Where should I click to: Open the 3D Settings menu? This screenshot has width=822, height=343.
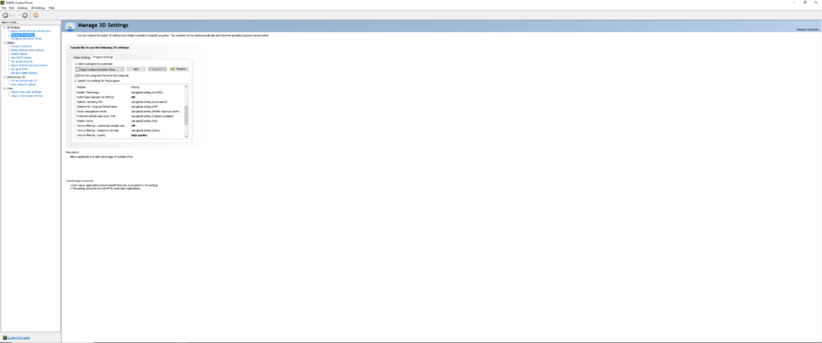coord(39,8)
